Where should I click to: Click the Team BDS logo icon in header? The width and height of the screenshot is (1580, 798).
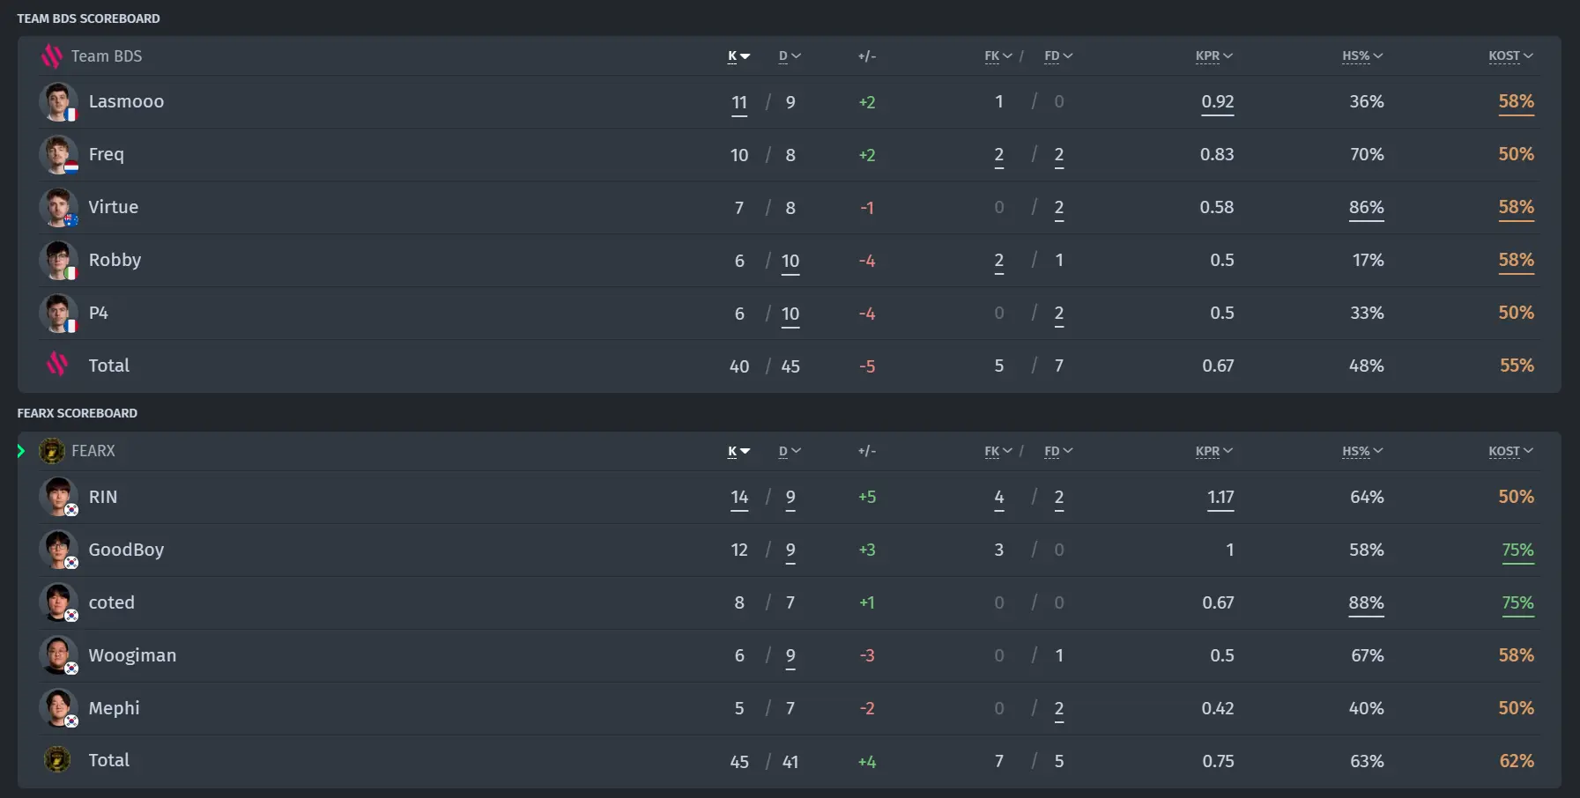tap(52, 56)
